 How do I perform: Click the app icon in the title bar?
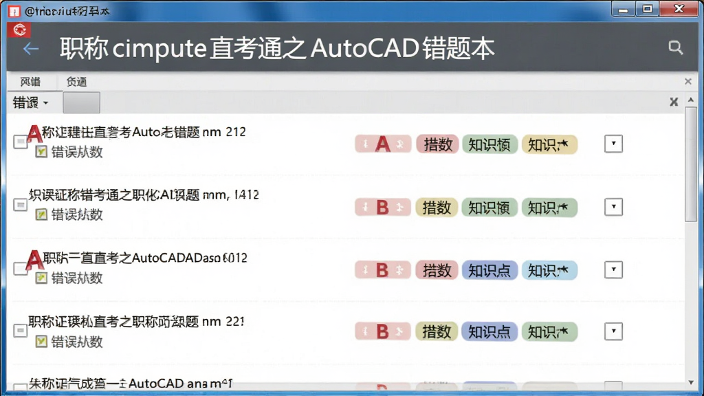[x=14, y=11]
